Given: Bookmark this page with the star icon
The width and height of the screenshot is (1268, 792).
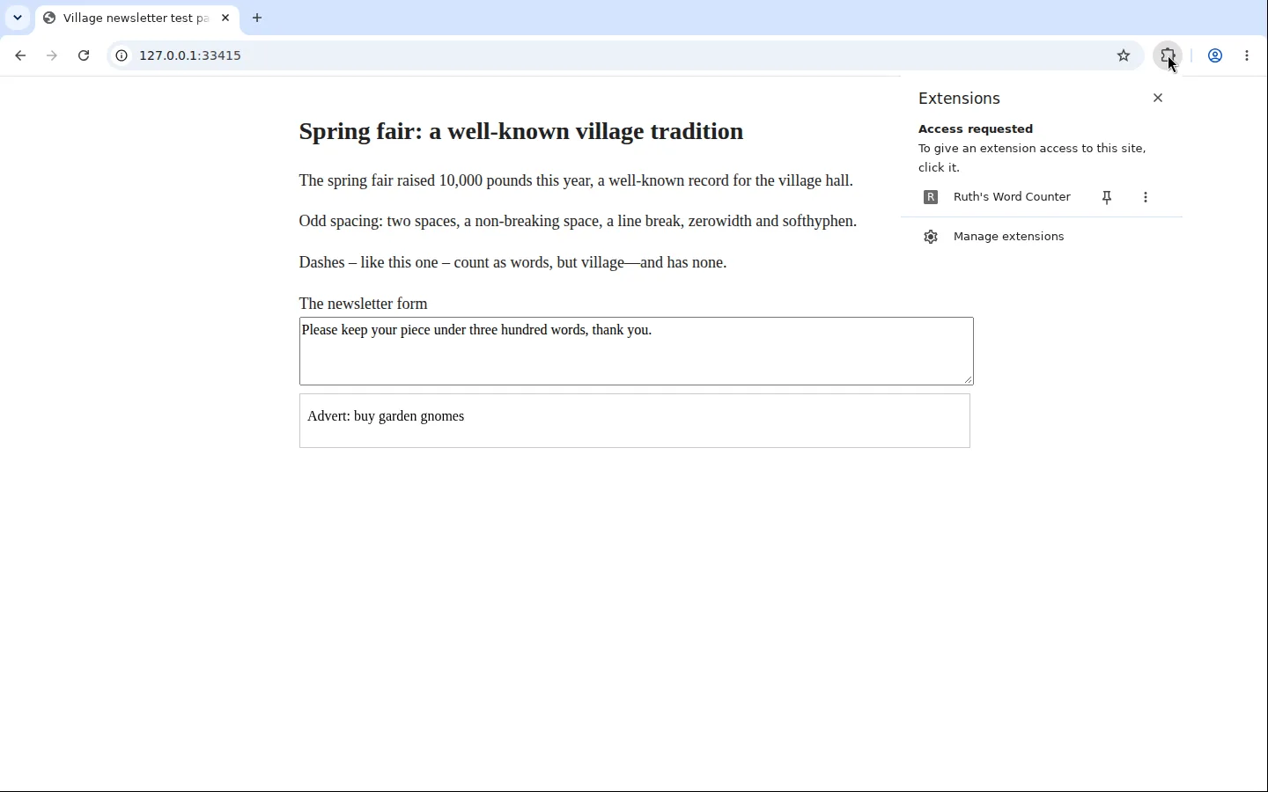Looking at the screenshot, I should pos(1124,56).
